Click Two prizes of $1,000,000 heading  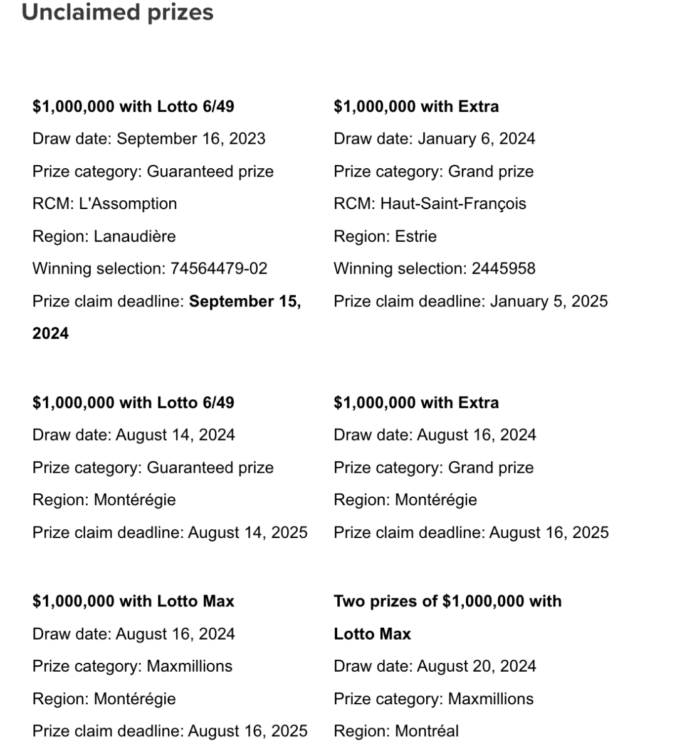pos(448,618)
